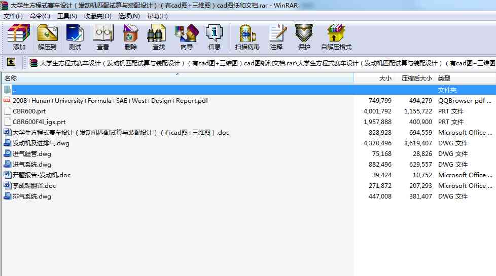Select file name 发动机及进排气.dwg
The height and width of the screenshot is (276, 496).
coord(41,143)
